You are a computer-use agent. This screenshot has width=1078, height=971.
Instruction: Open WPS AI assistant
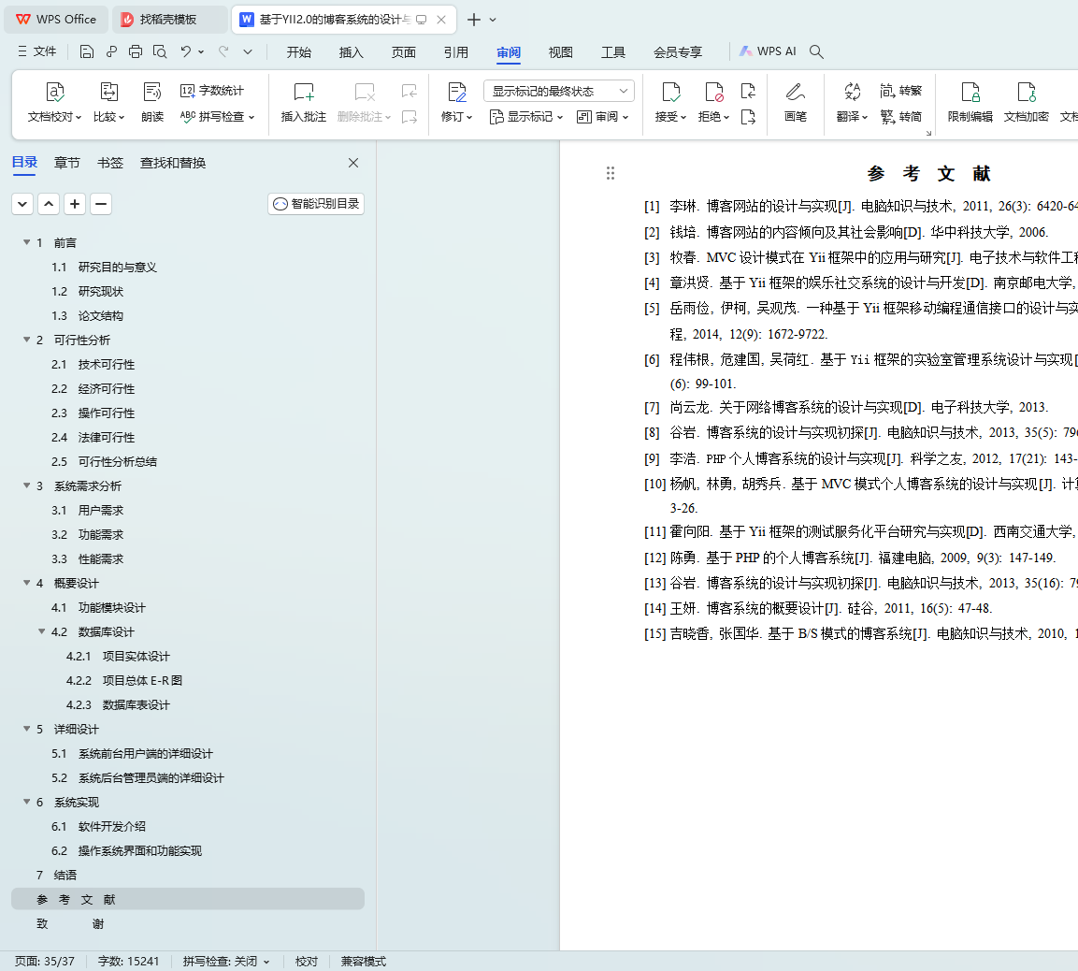click(768, 51)
